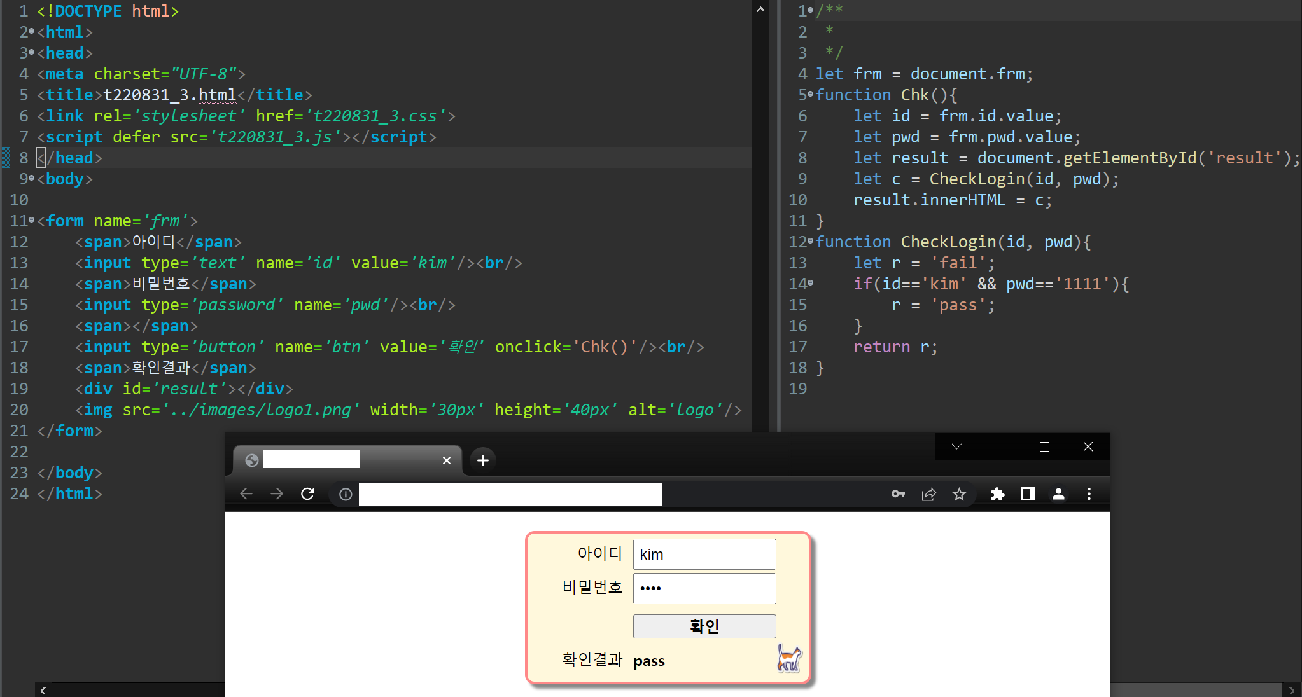1302x697 pixels.
Task: Close the current browser tab
Action: coord(447,460)
